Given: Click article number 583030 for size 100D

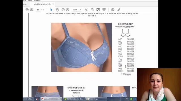Looking at the screenshot, I should [x=131, y=56].
